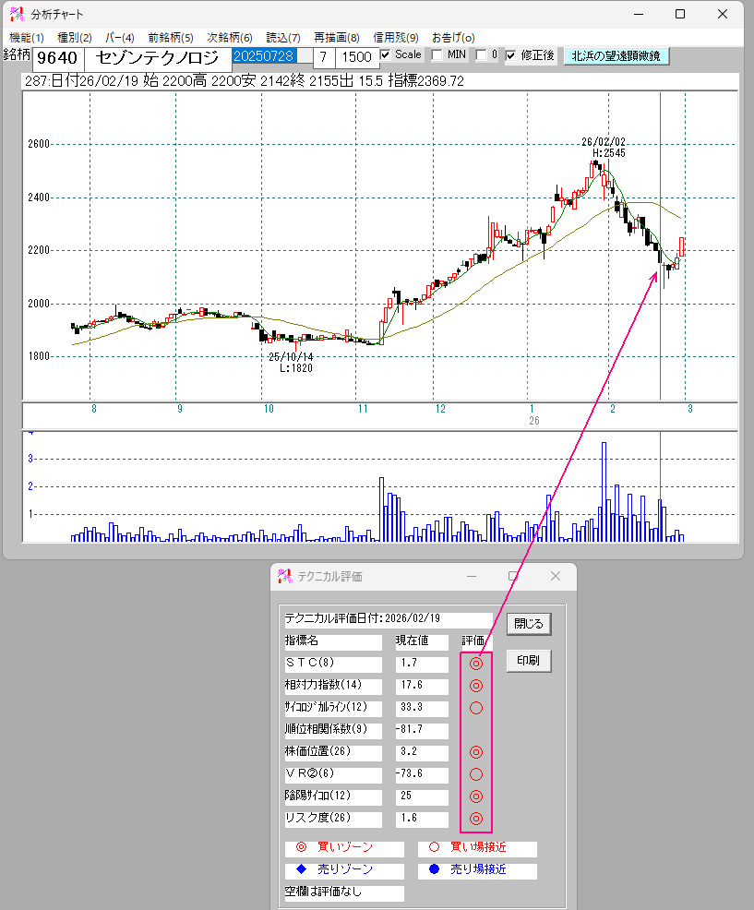Click the 株価位置(26) evaluation double-circle icon
The height and width of the screenshot is (910, 754).
coord(476,752)
